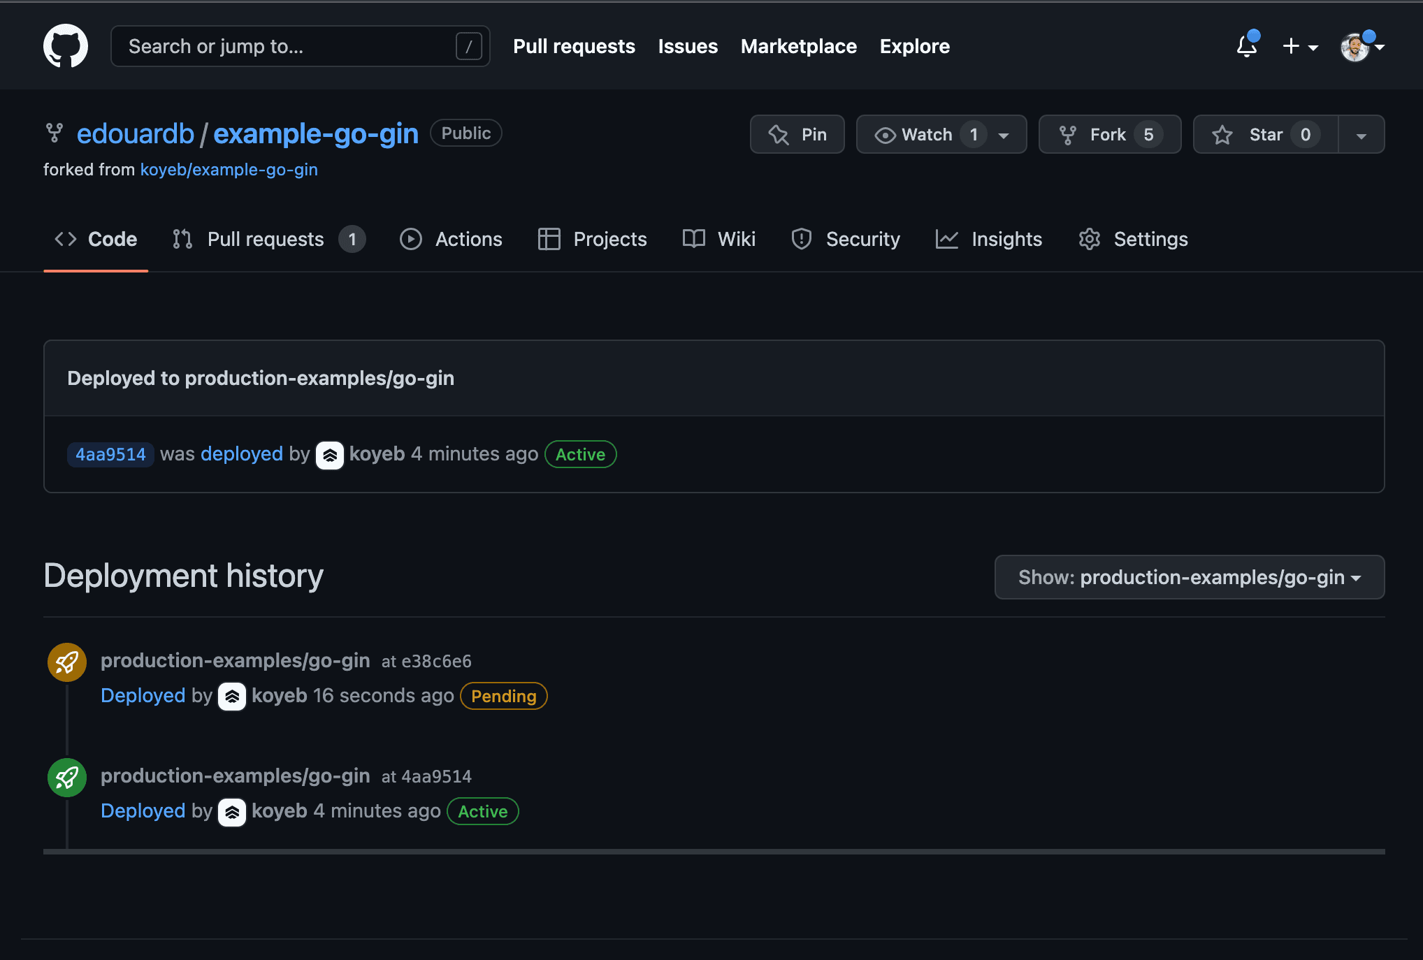Screen dimensions: 1423x960
Task: Click the koyeb/example-go-gin fork source link
Action: (229, 168)
